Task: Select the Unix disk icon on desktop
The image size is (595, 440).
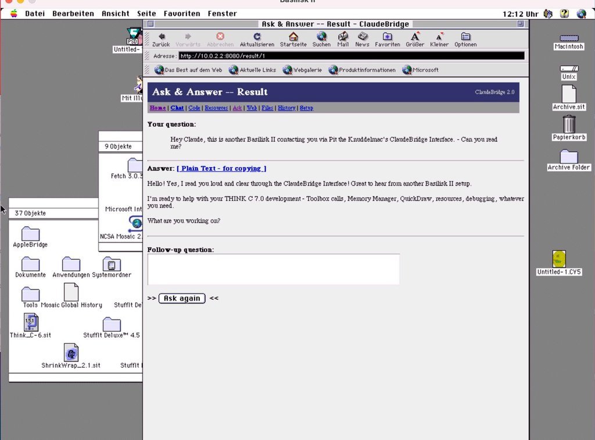Action: coord(569,69)
